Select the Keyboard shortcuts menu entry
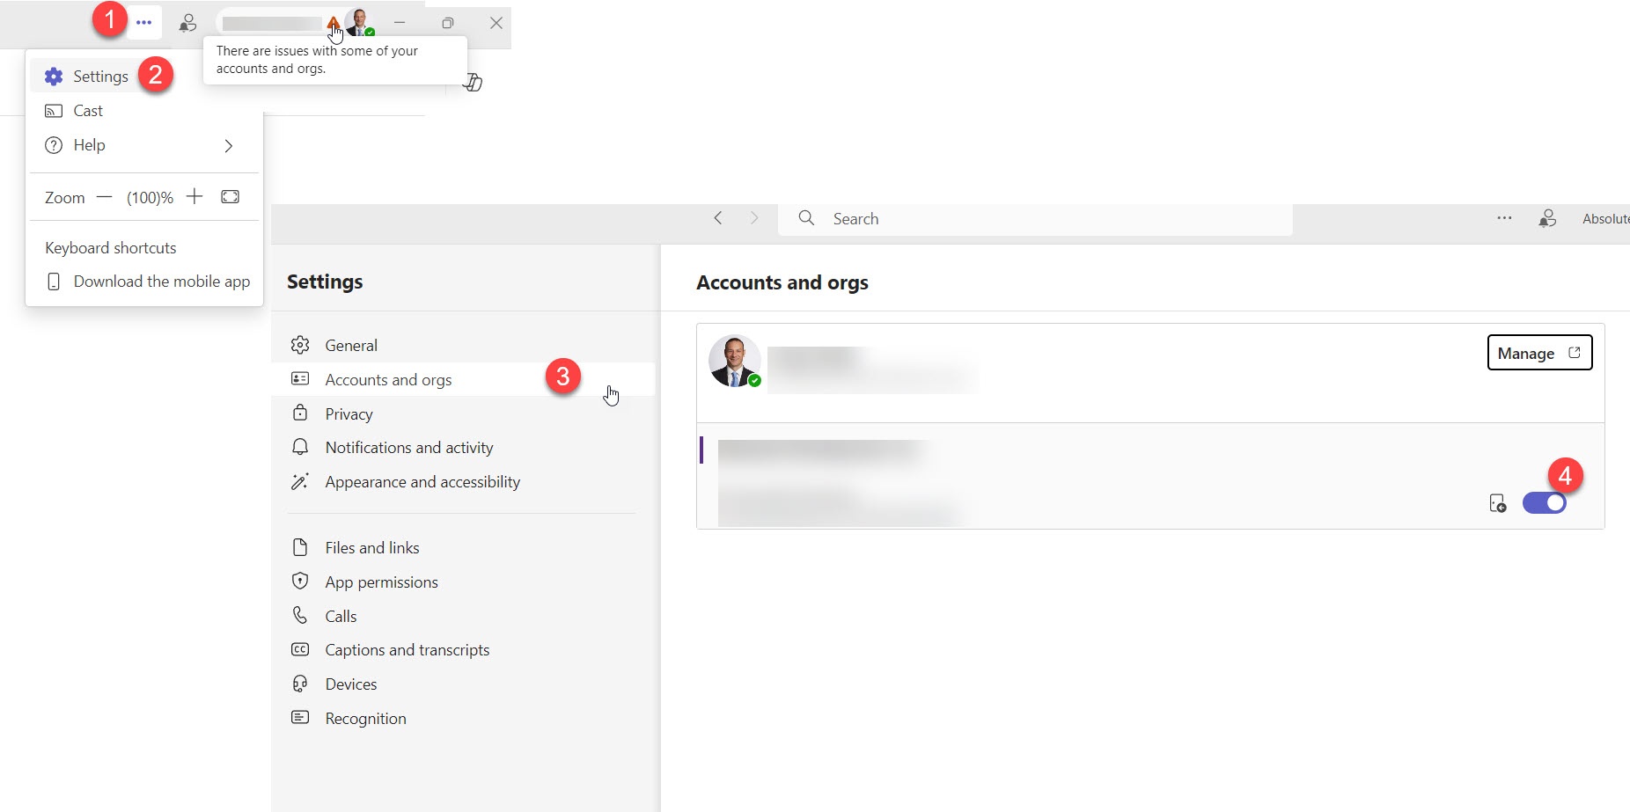1630x812 pixels. (x=110, y=247)
